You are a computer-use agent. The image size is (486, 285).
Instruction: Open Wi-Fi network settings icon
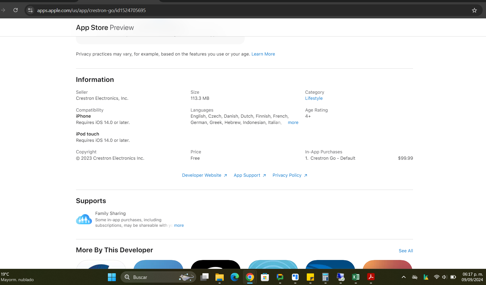point(436,277)
